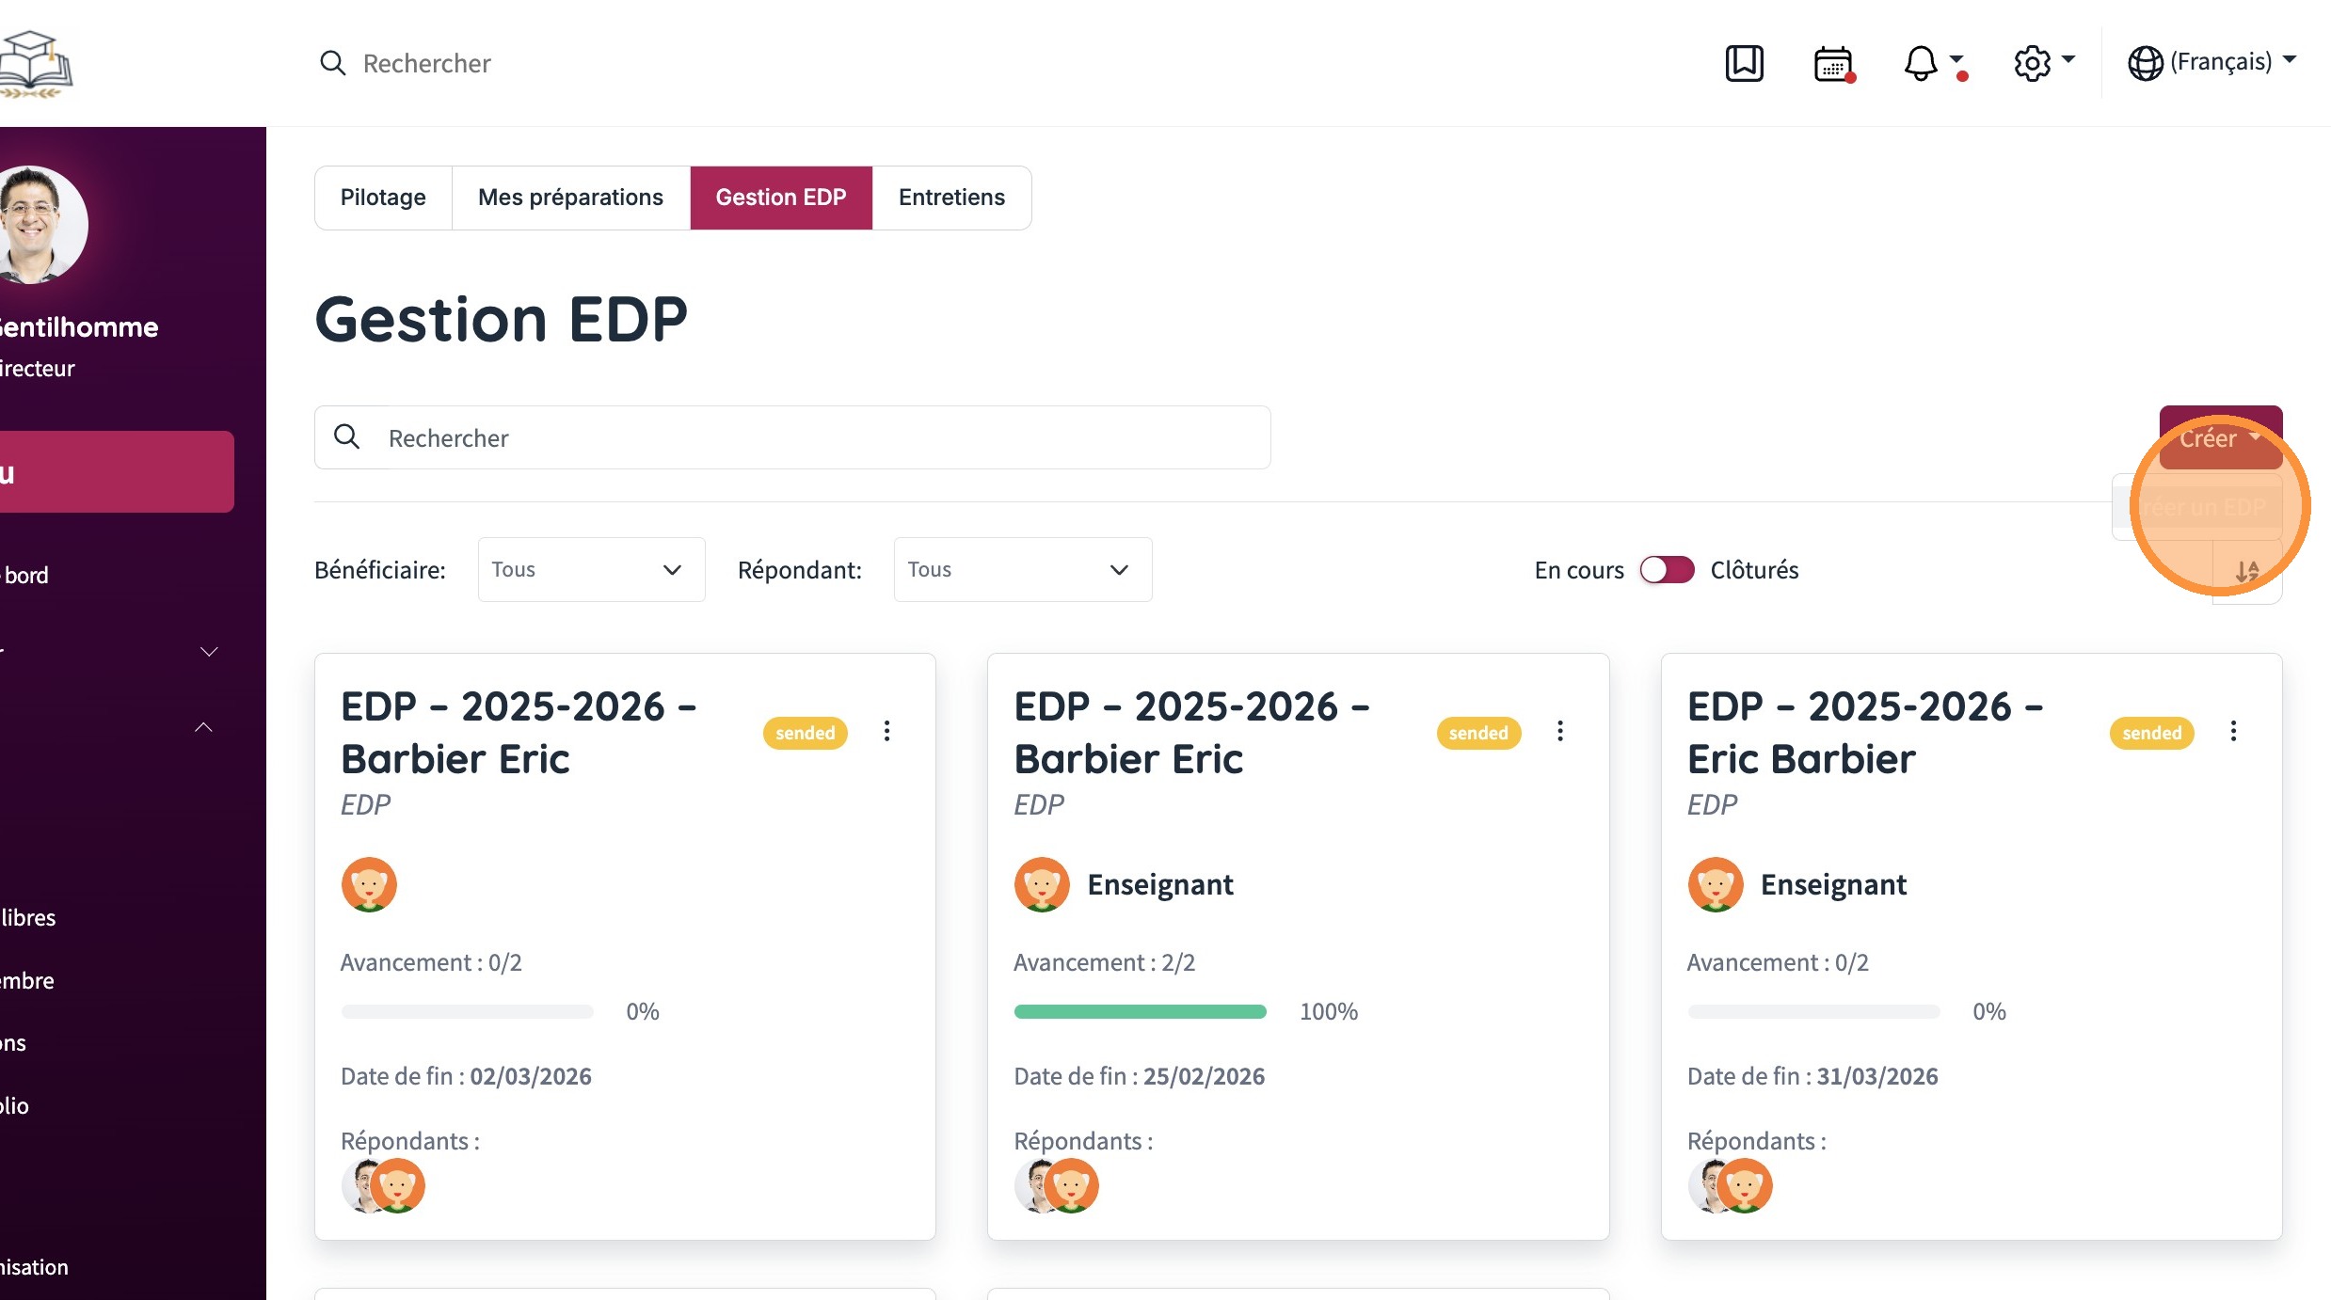Switch to the Entretiens tab
The image size is (2331, 1300).
(x=951, y=198)
